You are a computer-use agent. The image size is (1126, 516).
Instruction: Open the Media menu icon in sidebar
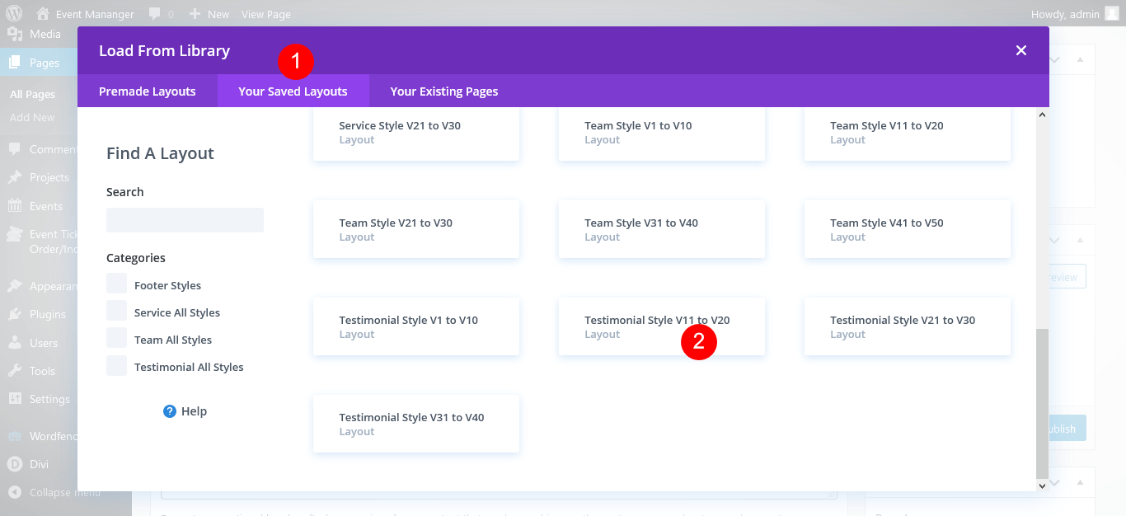coord(15,34)
